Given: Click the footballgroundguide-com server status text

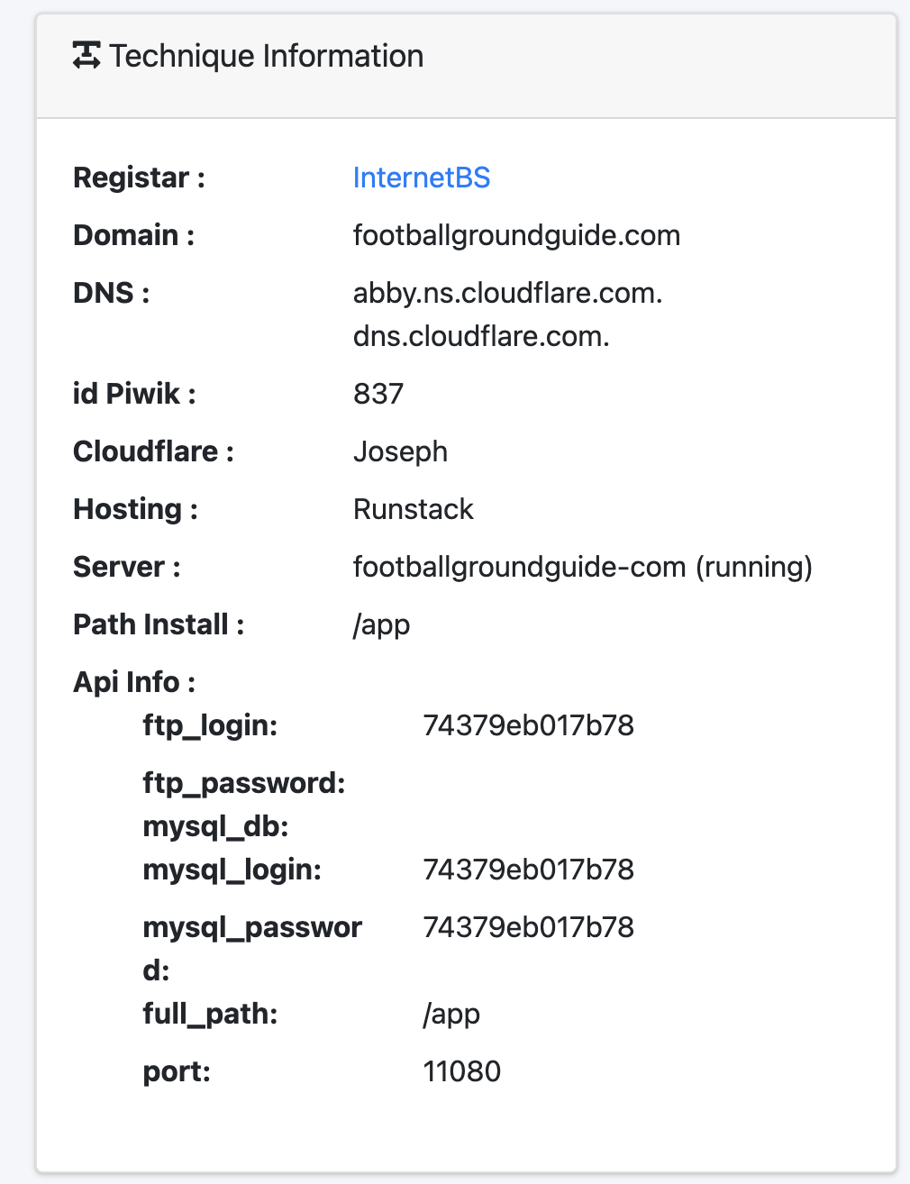Looking at the screenshot, I should tap(582, 567).
